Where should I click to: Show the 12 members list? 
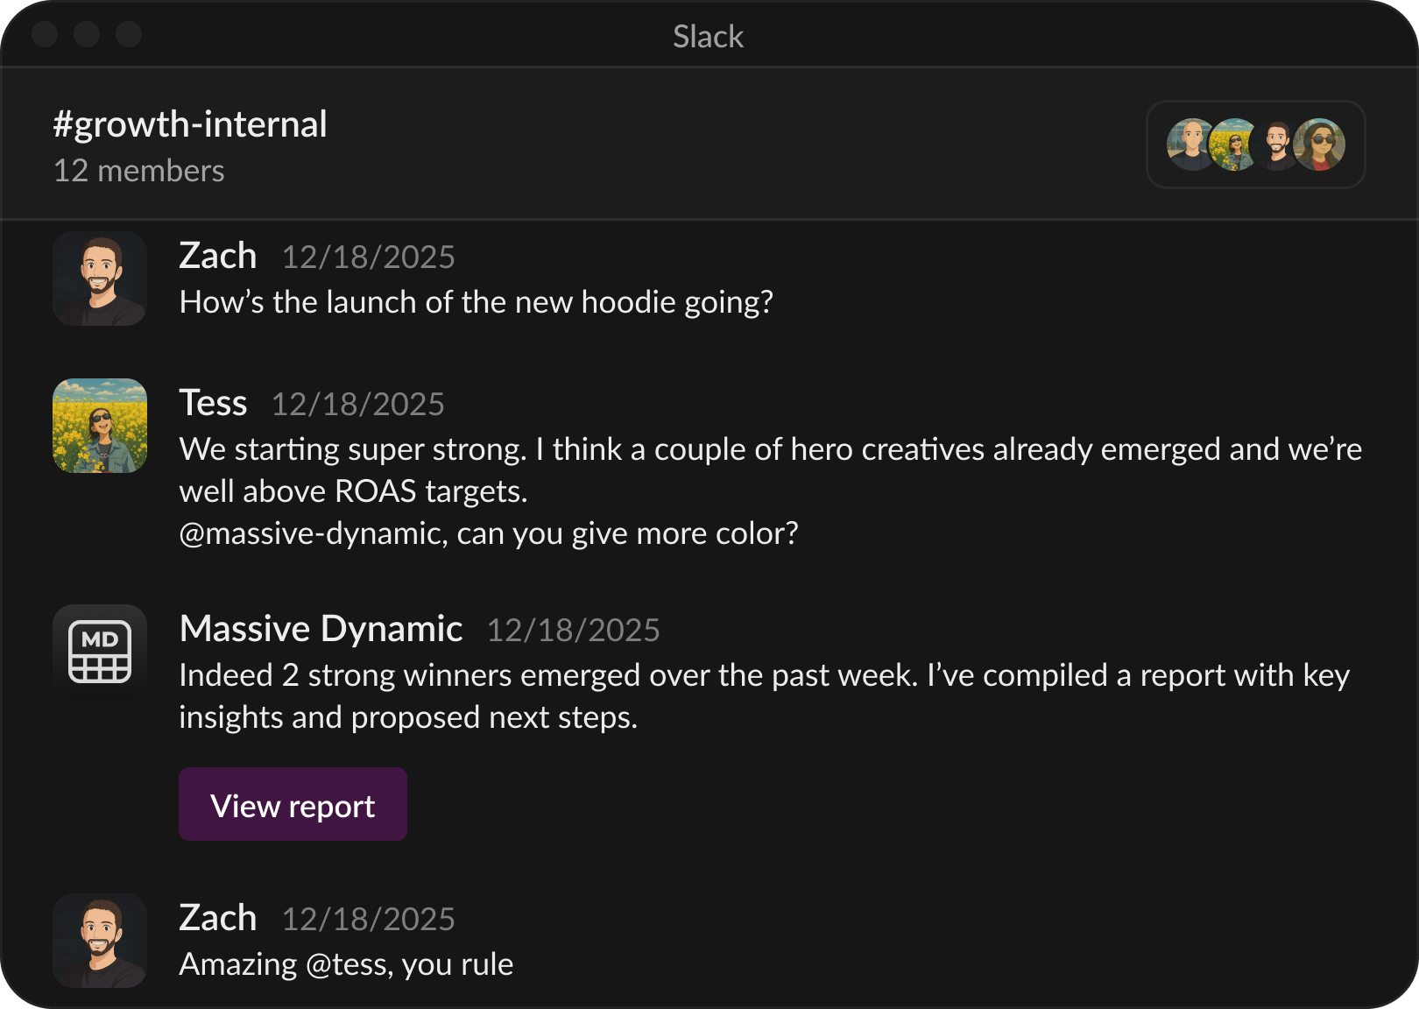[139, 171]
